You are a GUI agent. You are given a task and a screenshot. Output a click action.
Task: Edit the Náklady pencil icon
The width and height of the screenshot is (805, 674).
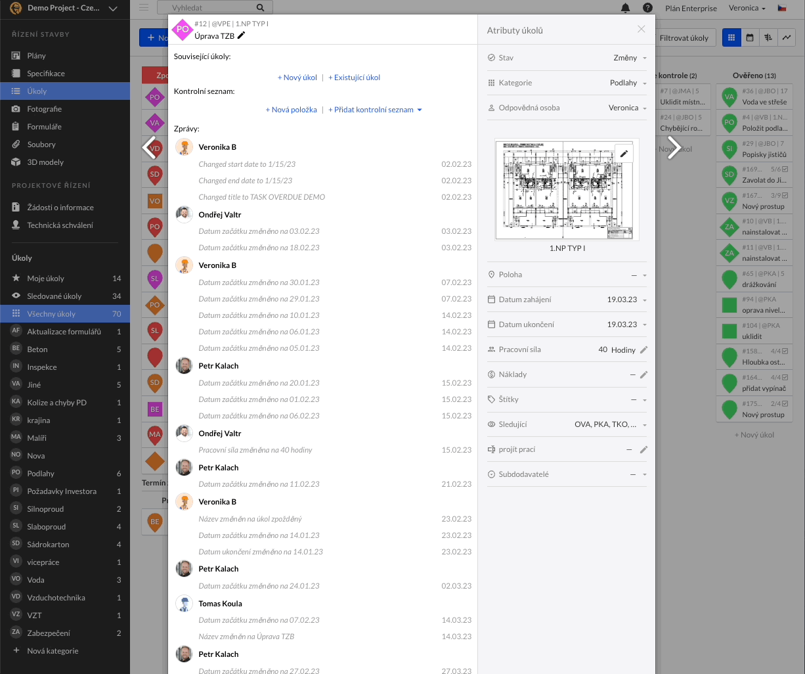[x=643, y=375]
